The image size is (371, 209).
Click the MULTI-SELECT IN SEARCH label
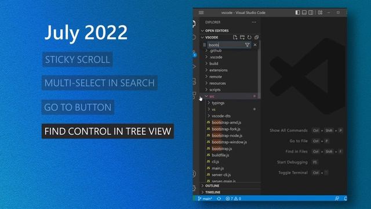coord(100,82)
